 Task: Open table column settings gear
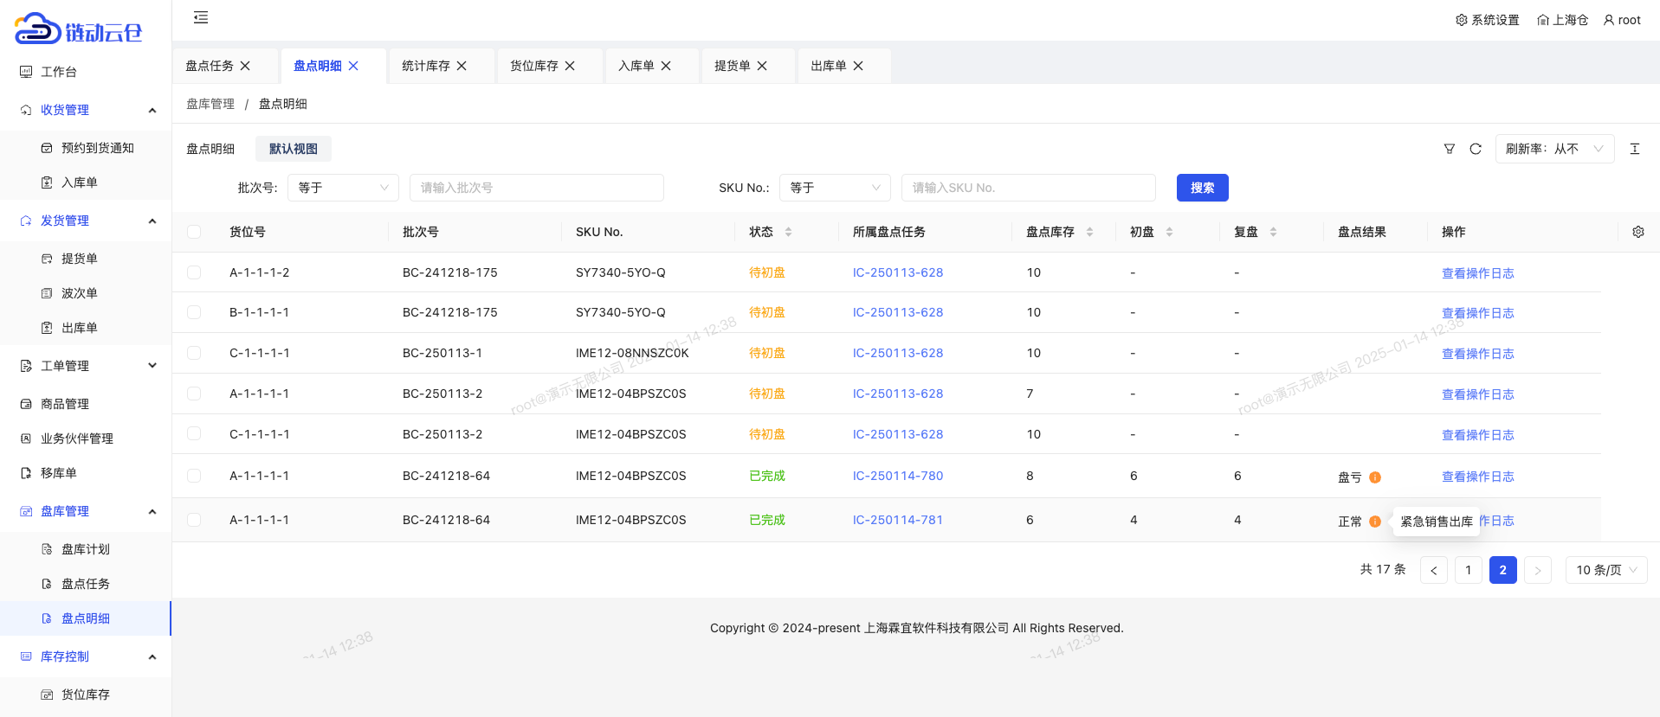click(x=1637, y=232)
